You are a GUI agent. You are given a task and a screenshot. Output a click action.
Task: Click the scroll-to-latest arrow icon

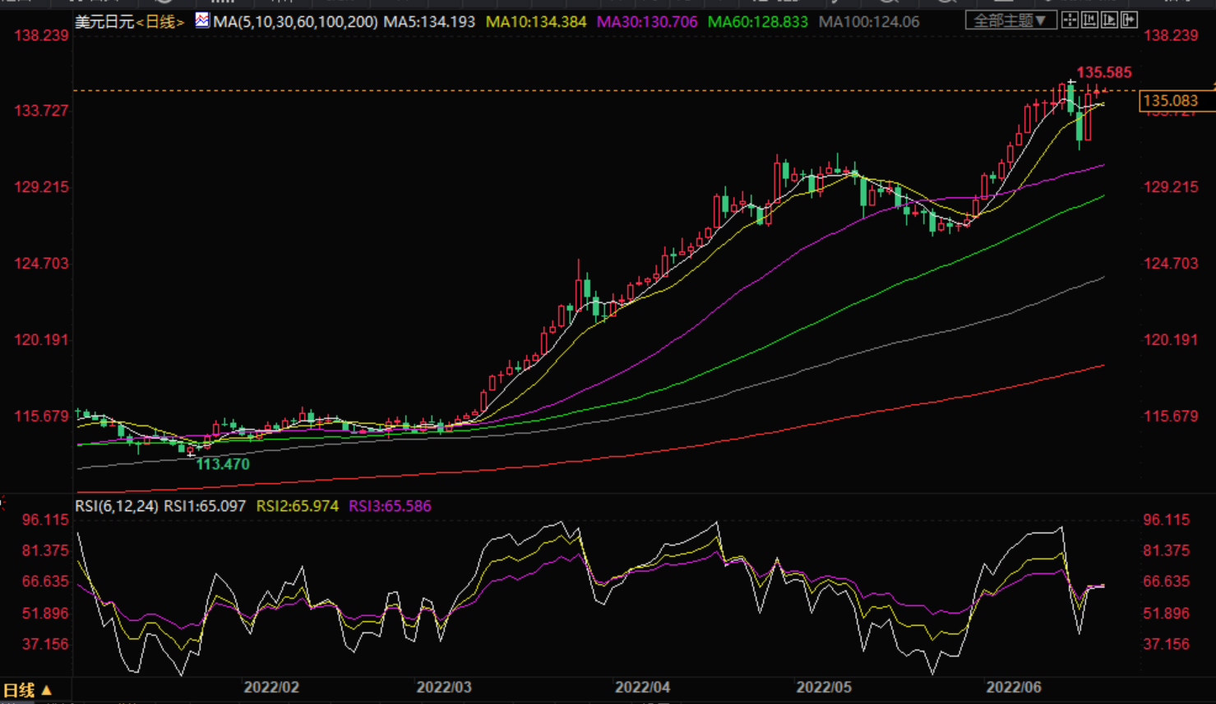coord(1129,21)
